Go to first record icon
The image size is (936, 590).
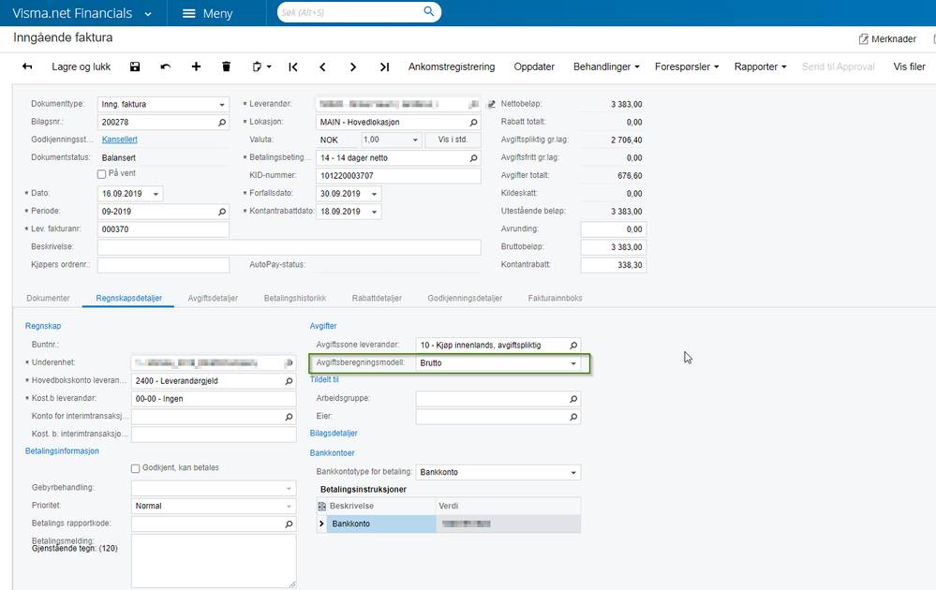click(293, 67)
